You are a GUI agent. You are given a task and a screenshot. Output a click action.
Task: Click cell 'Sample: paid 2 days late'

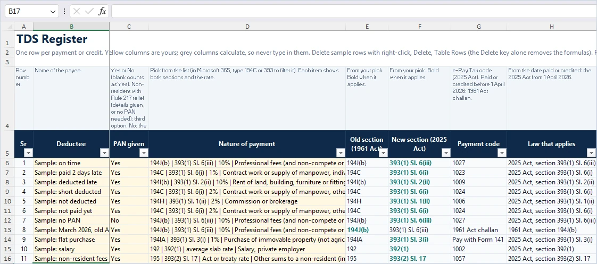pos(71,173)
